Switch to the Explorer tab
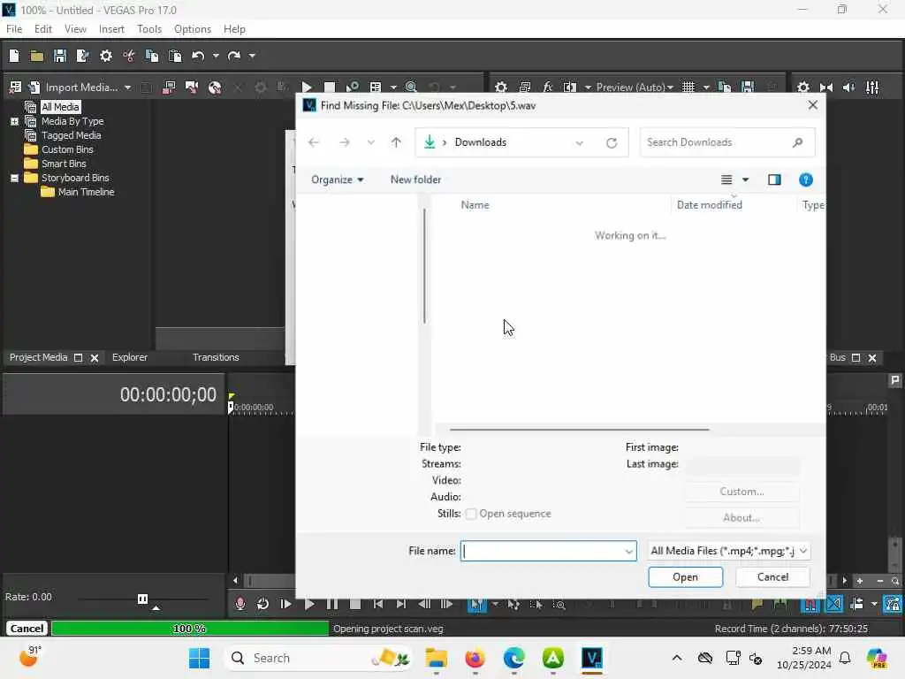The height and width of the screenshot is (679, 905). click(x=130, y=357)
